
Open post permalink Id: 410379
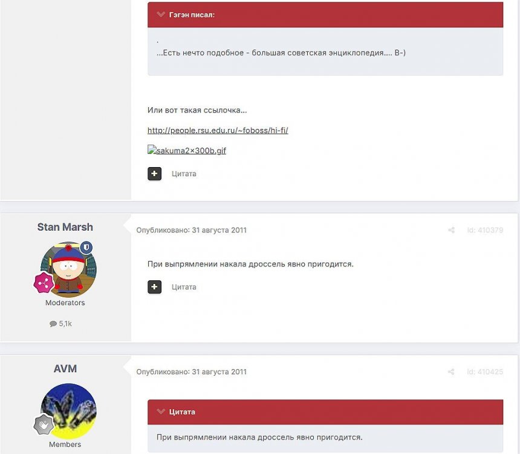(x=485, y=230)
